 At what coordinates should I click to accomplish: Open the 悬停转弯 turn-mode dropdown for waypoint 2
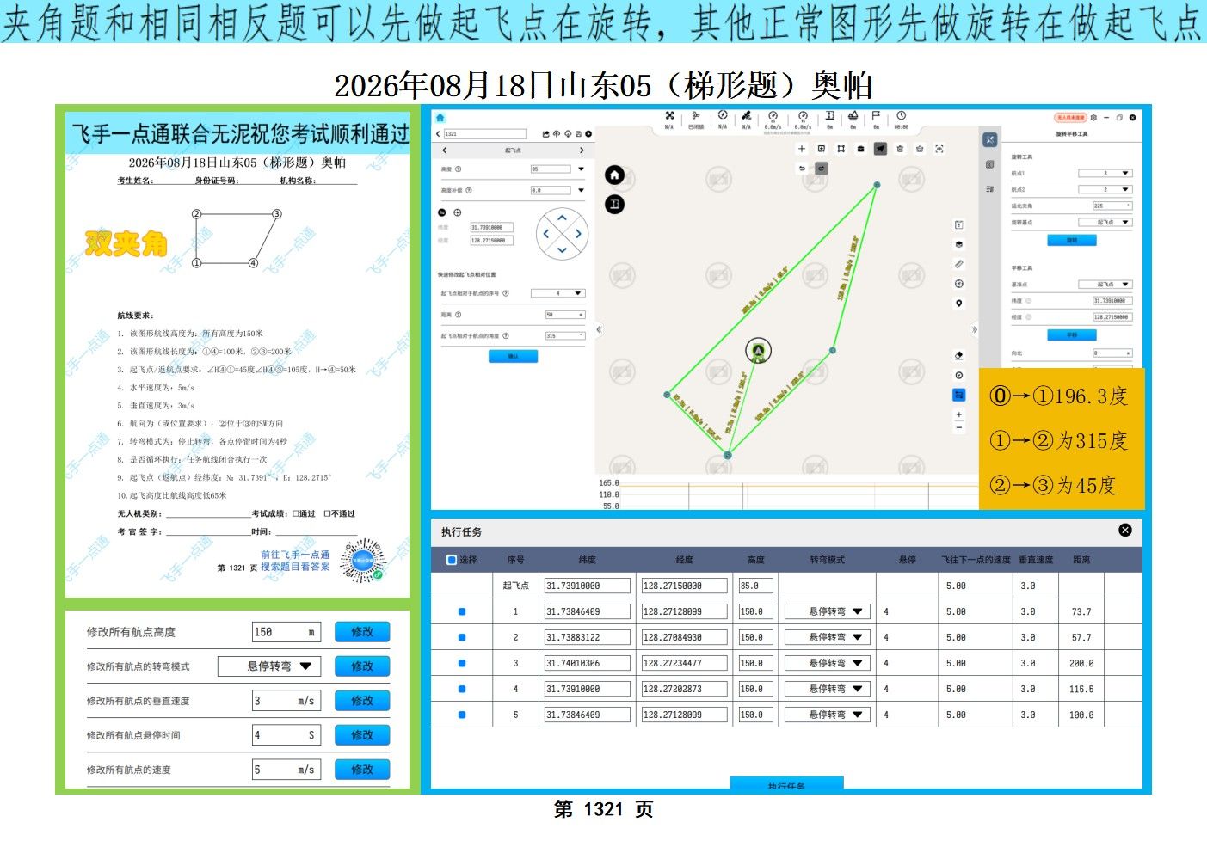point(828,637)
